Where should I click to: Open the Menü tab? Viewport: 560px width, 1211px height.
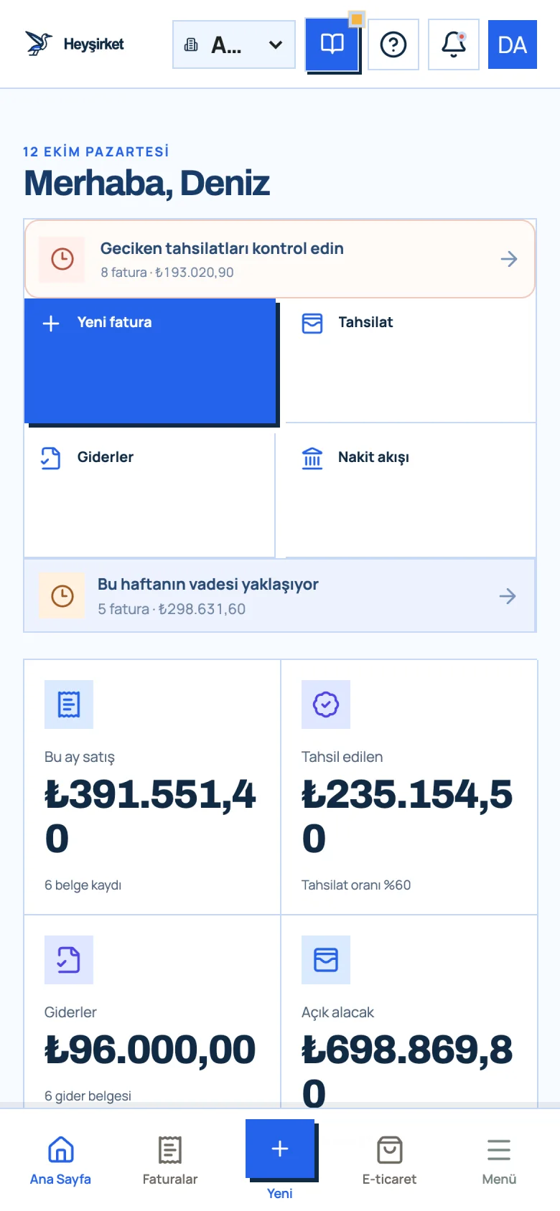click(499, 1161)
